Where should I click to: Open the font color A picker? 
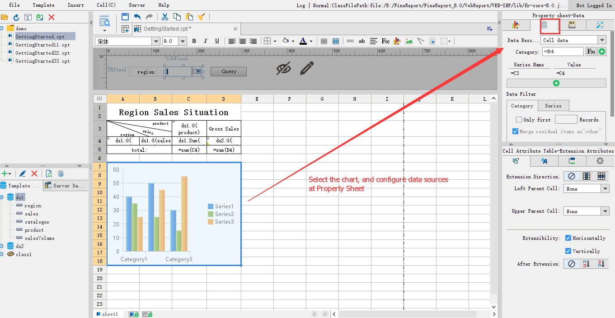[x=303, y=41]
